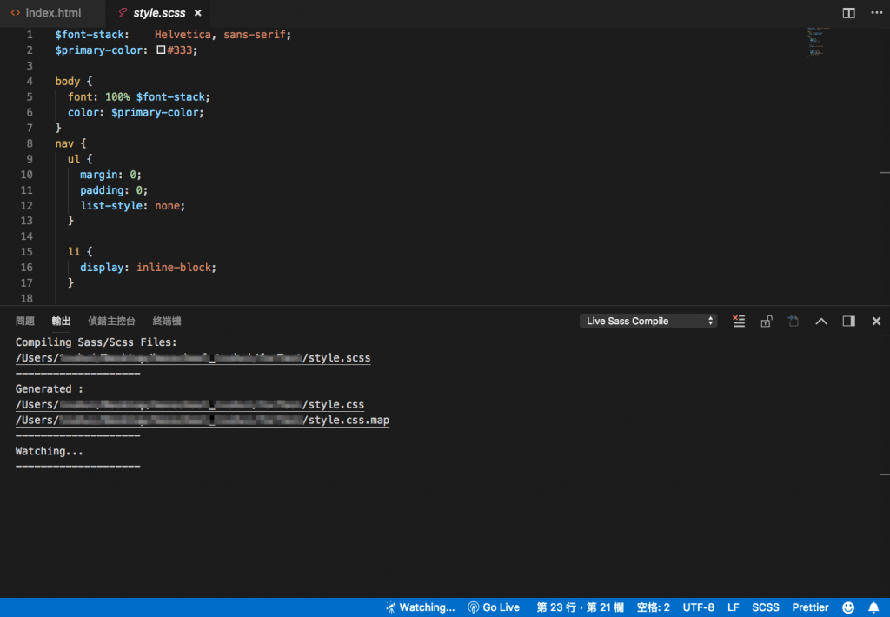Select the UTF-8 encoding indicator

698,607
